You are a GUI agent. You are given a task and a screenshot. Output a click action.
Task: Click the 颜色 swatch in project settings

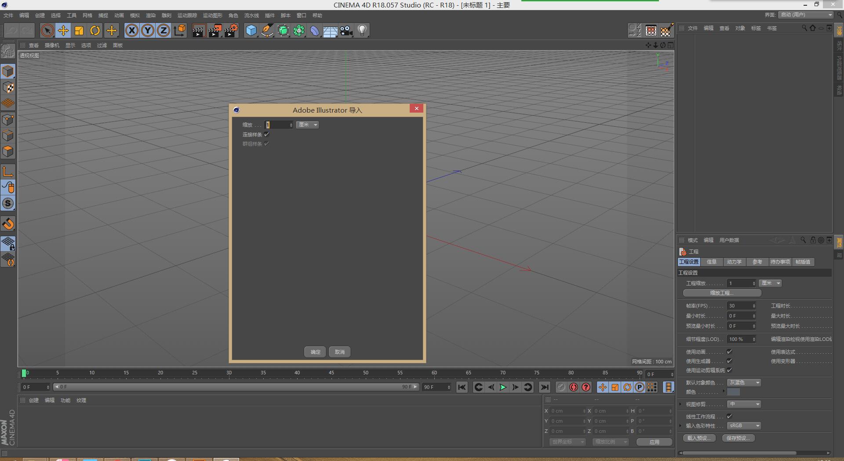733,392
